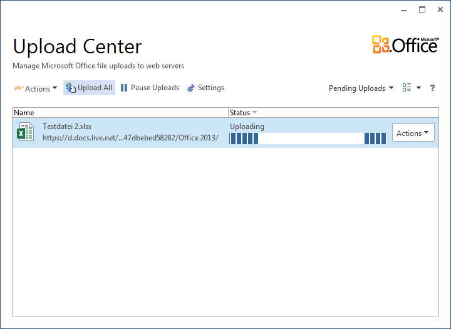Pause all uploads
The height and width of the screenshot is (329, 451).
click(150, 88)
